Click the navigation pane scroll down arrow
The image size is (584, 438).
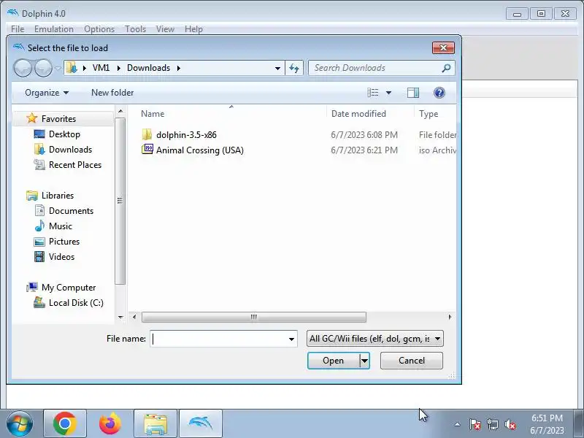tap(120, 318)
